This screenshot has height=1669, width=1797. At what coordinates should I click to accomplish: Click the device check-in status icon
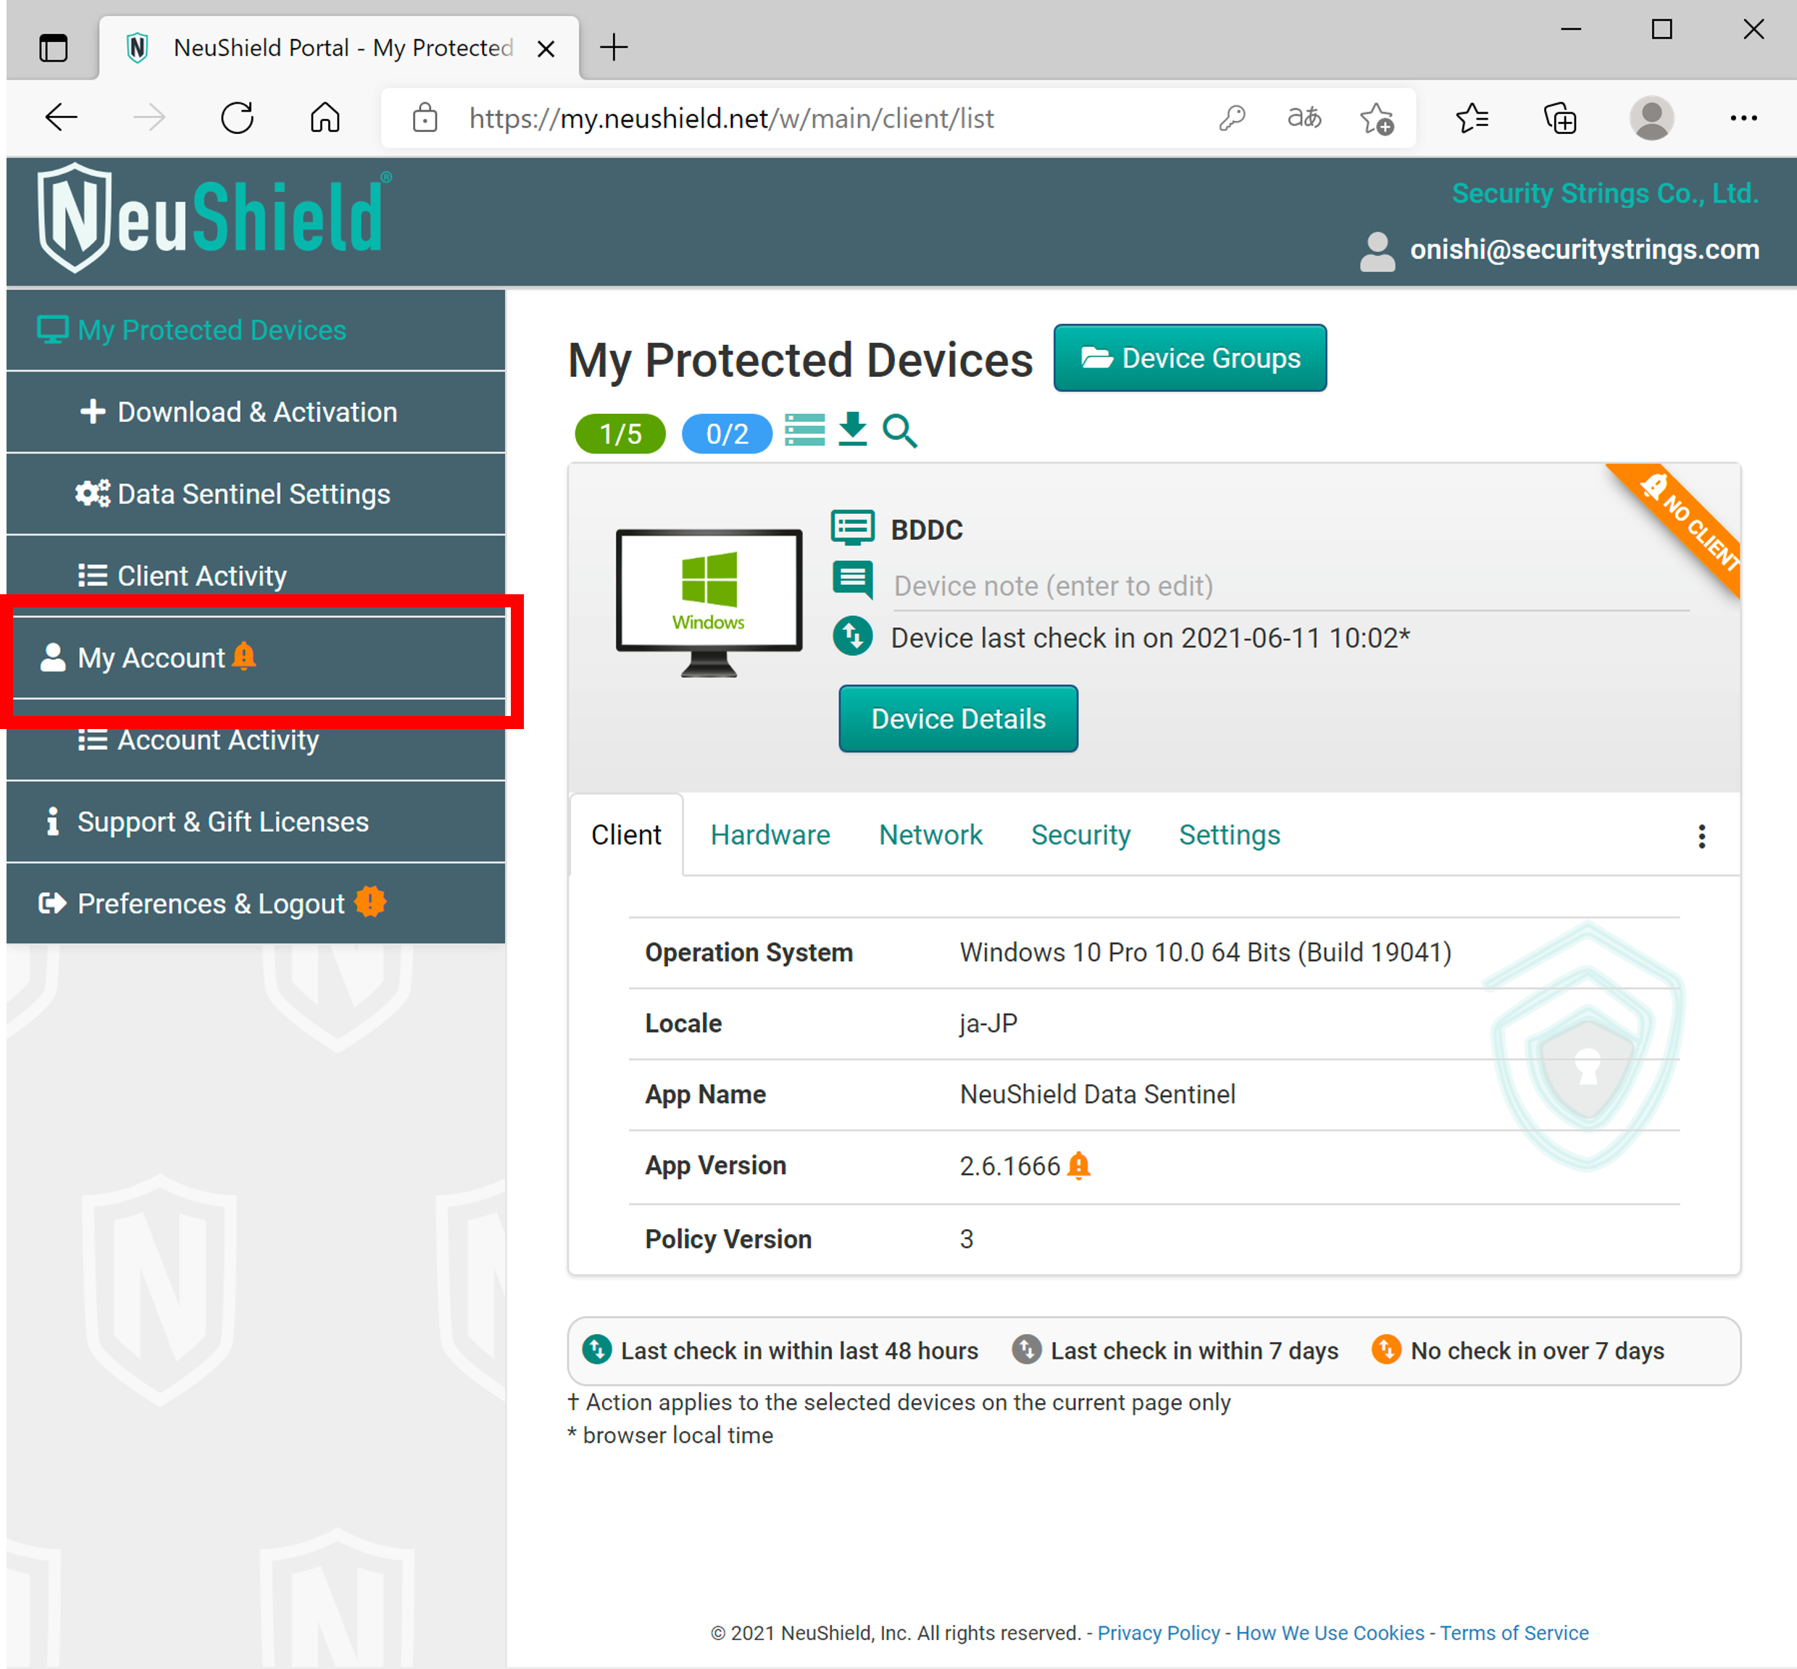[852, 636]
